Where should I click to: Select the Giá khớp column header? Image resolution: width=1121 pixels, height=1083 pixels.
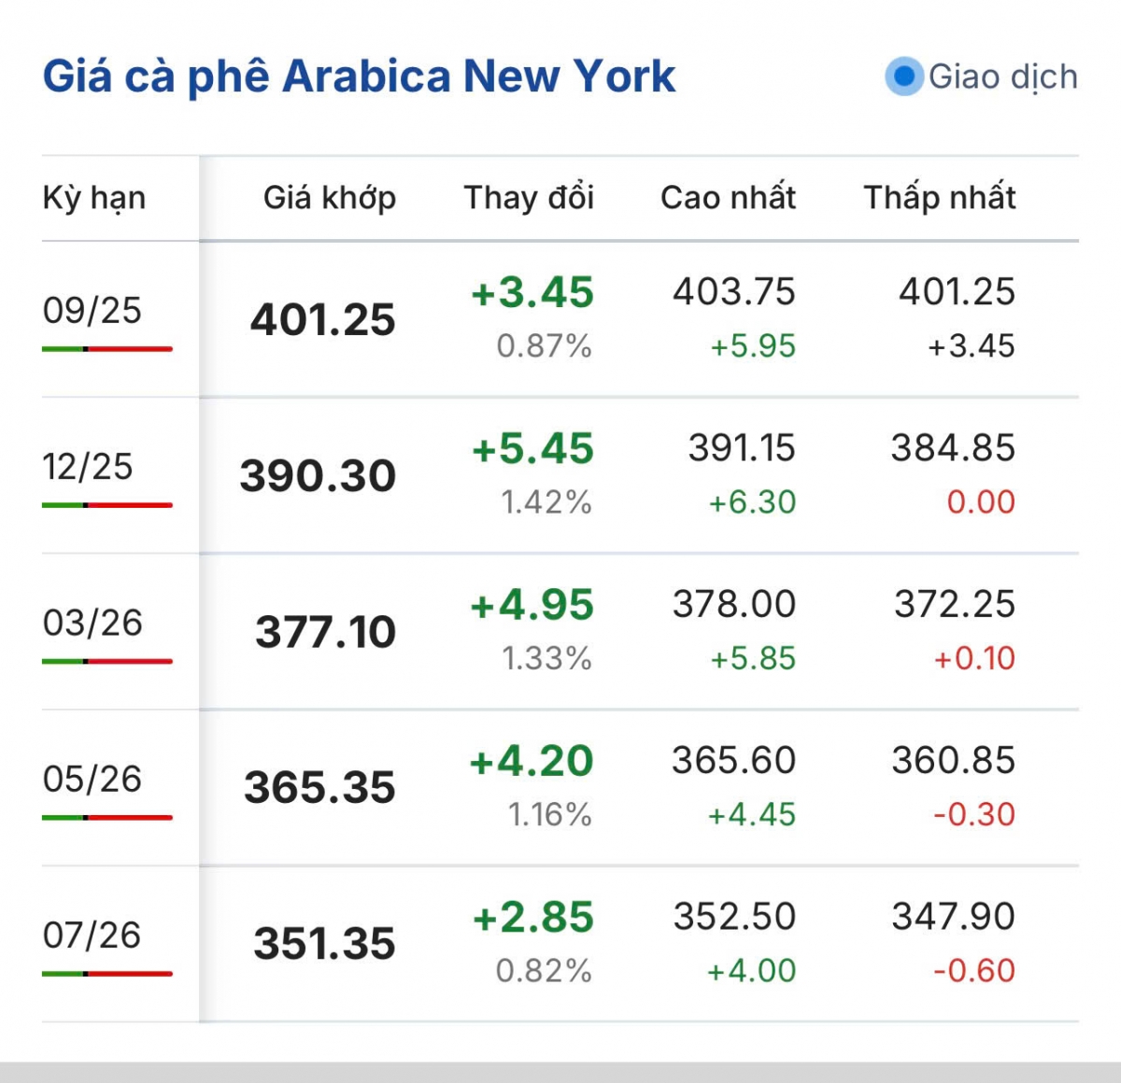point(330,198)
